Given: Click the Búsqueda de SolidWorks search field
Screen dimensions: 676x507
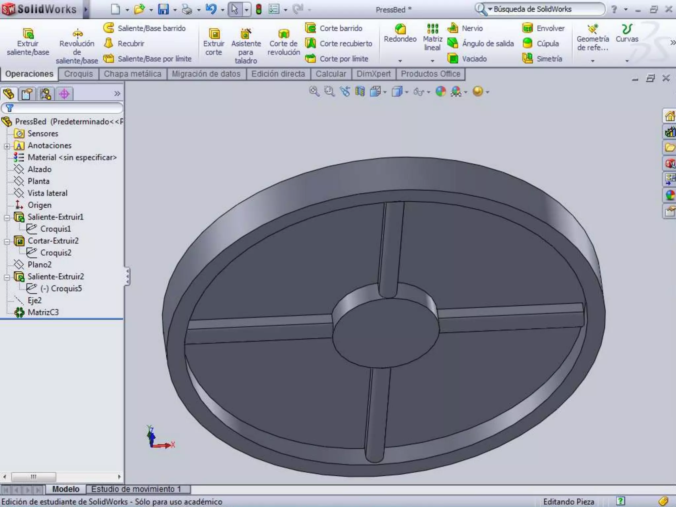Looking at the screenshot, I should pyautogui.click(x=545, y=9).
